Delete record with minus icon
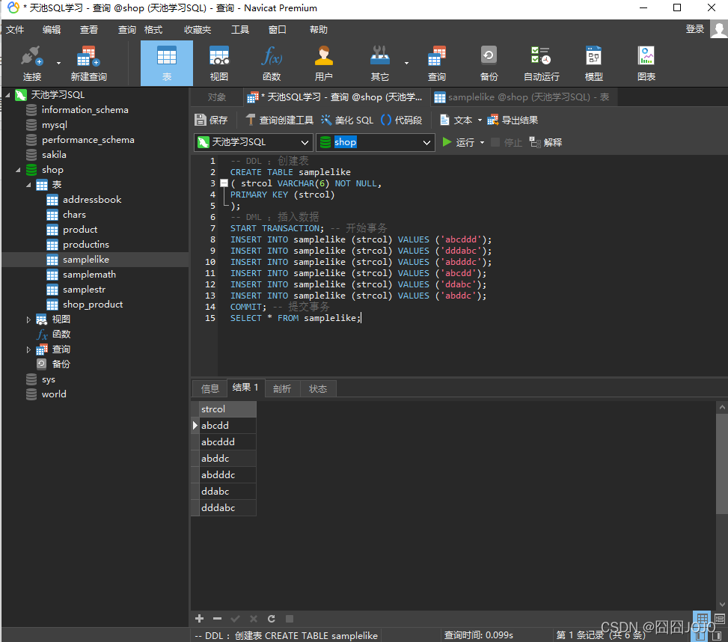 (217, 618)
